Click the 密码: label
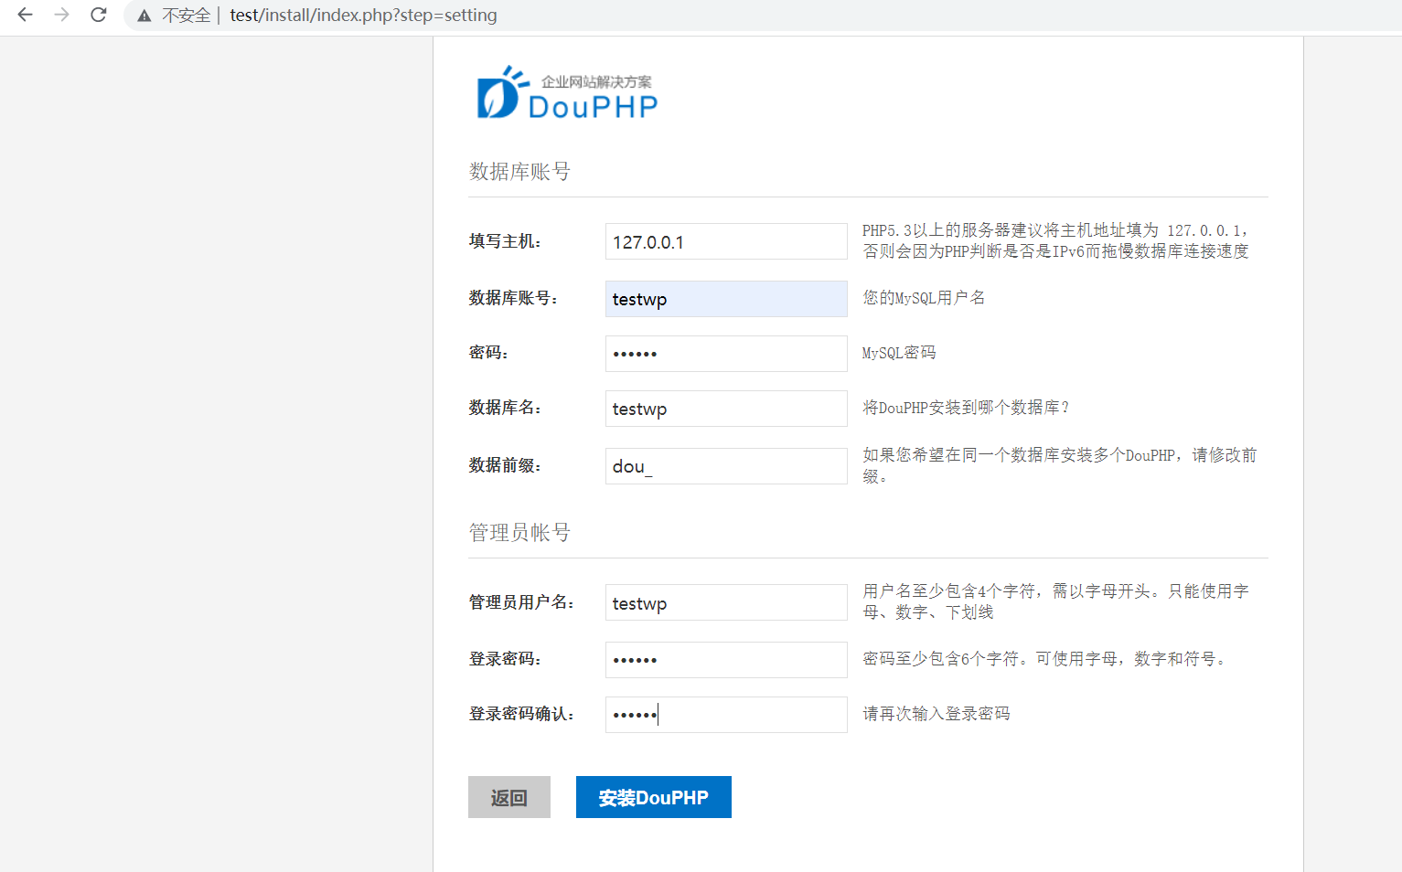This screenshot has height=872, width=1402. pos(488,353)
